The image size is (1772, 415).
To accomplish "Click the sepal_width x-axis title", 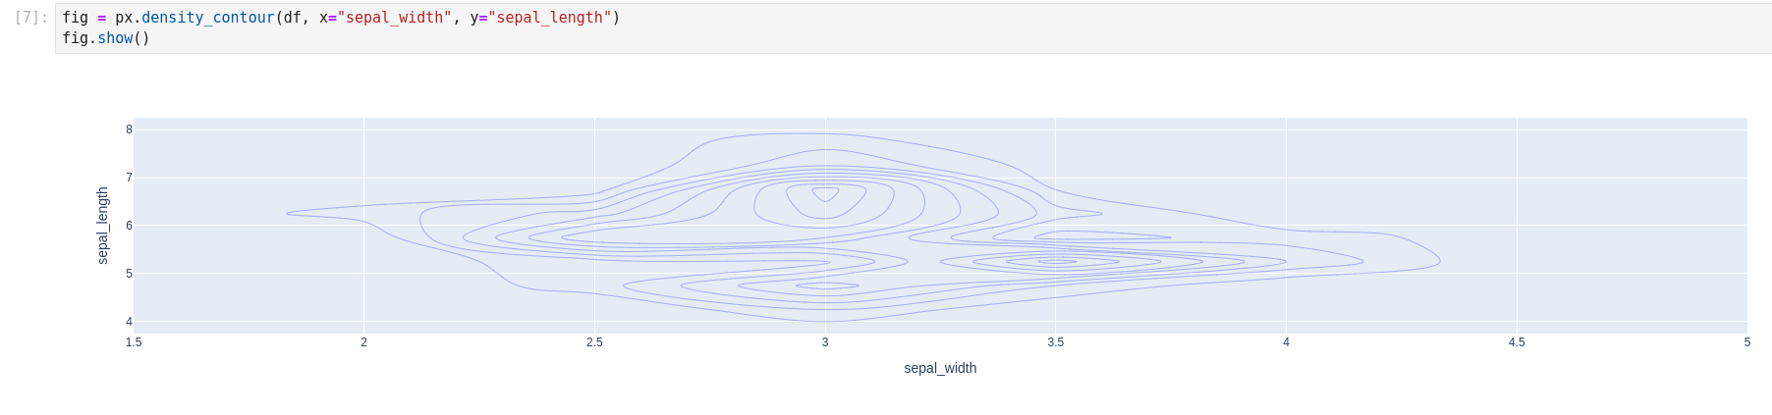I will [x=940, y=368].
